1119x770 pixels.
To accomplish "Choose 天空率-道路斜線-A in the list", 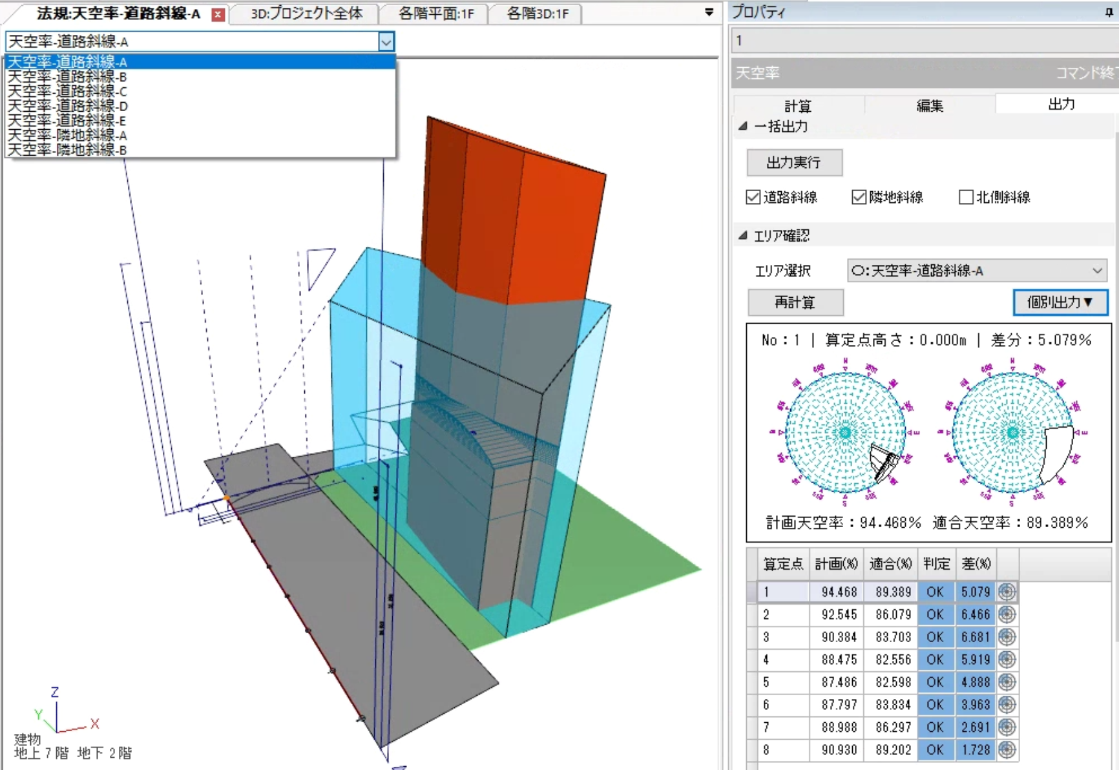I will (x=200, y=62).
